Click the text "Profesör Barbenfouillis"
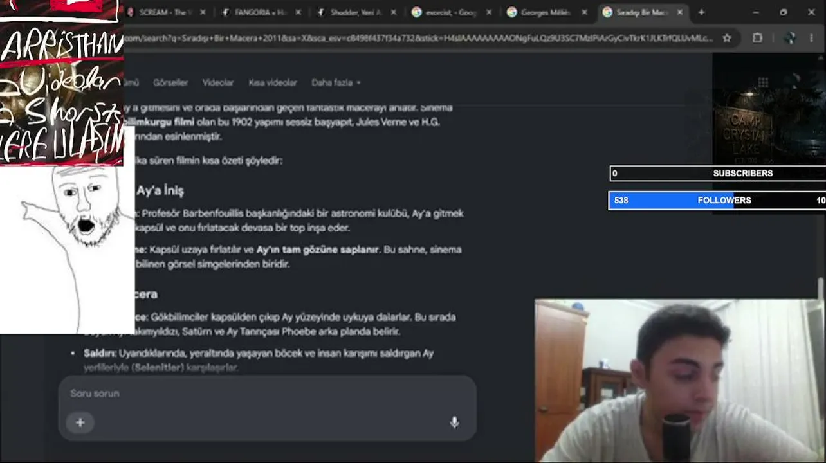 coord(194,213)
